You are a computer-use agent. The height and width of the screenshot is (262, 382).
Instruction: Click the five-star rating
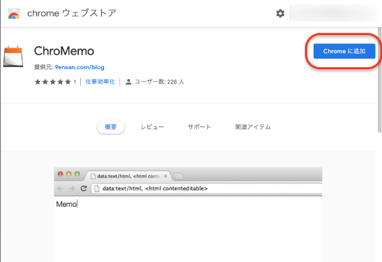(x=52, y=82)
